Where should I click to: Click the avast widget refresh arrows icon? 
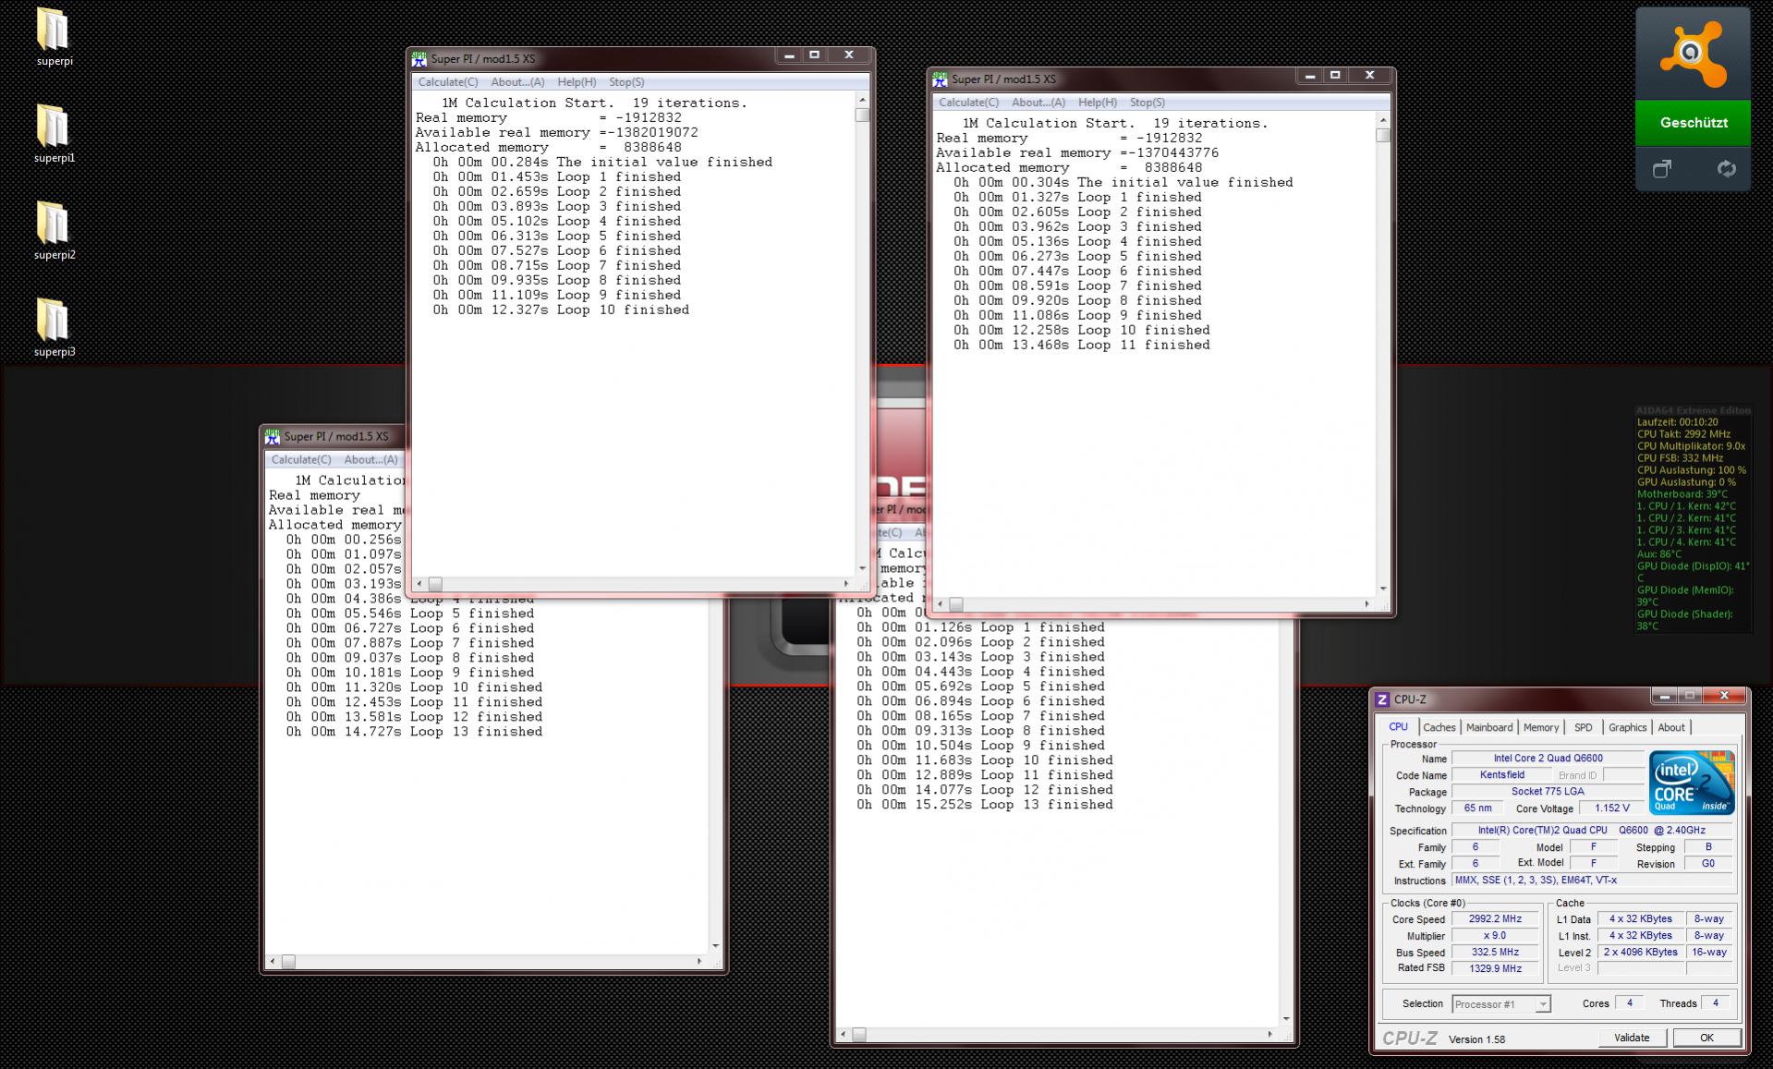coord(1726,169)
